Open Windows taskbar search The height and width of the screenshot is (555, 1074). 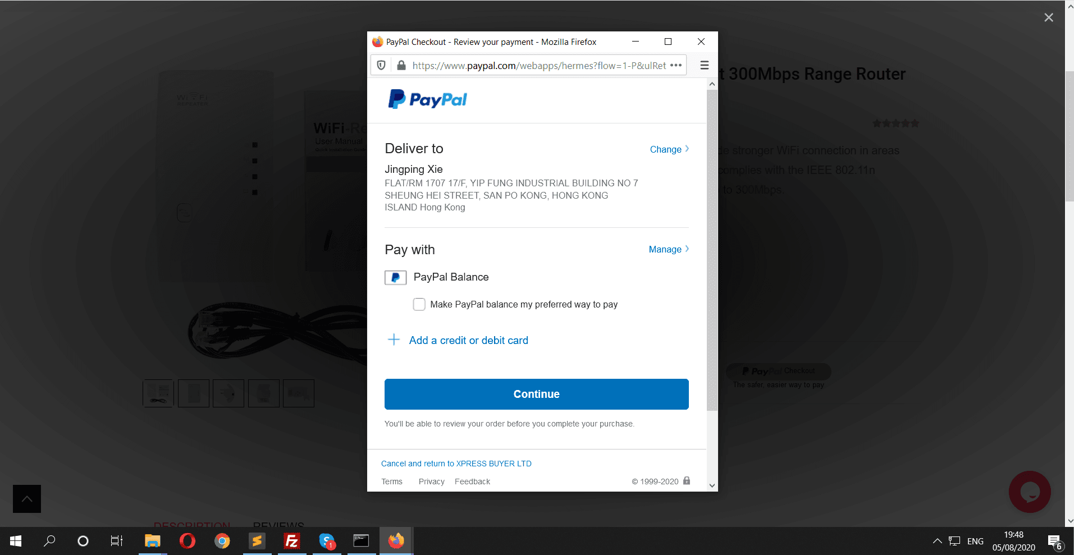point(49,541)
